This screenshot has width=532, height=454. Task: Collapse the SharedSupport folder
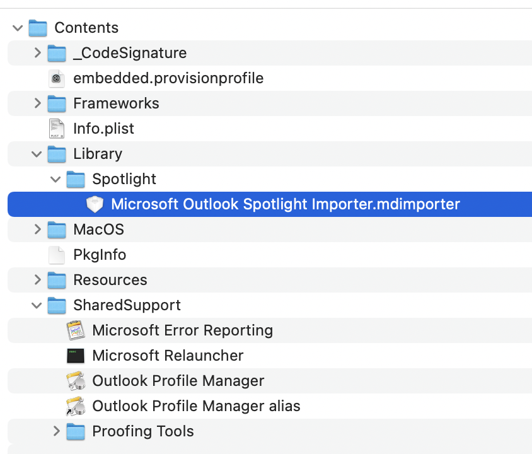[37, 305]
